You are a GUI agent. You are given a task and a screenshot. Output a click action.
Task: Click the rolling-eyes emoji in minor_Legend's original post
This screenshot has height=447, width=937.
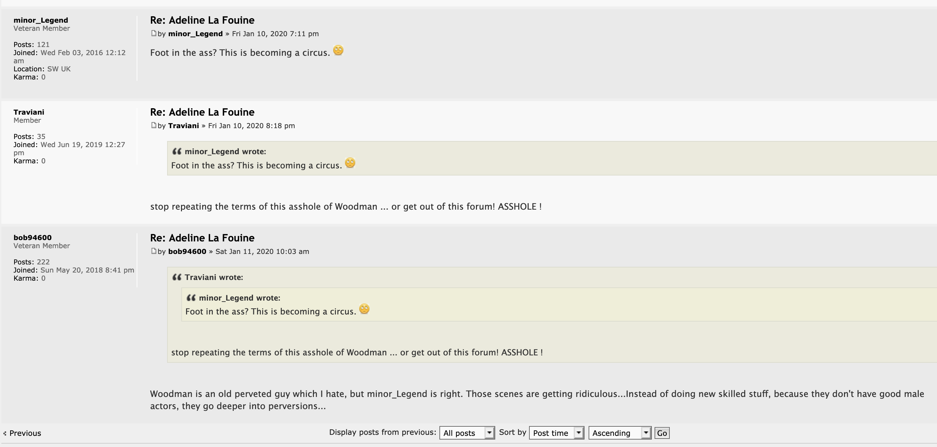click(338, 50)
